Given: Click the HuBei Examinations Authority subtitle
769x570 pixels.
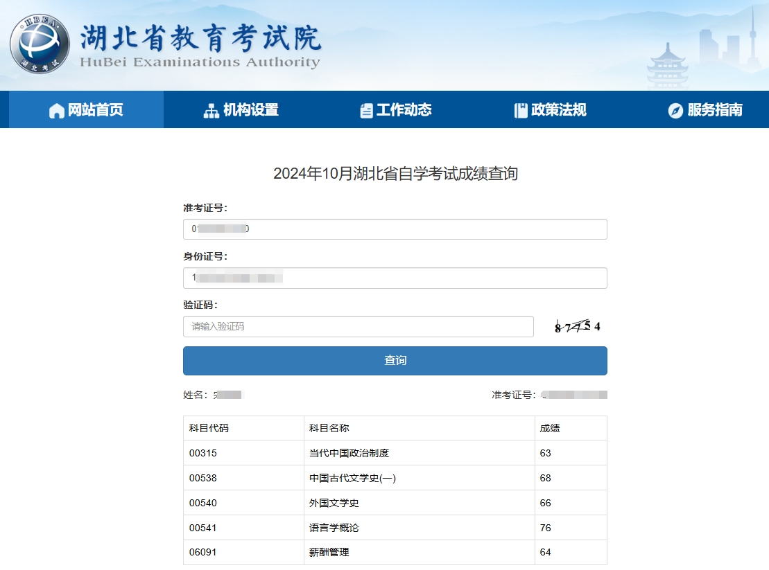Looking at the screenshot, I should coord(200,62).
